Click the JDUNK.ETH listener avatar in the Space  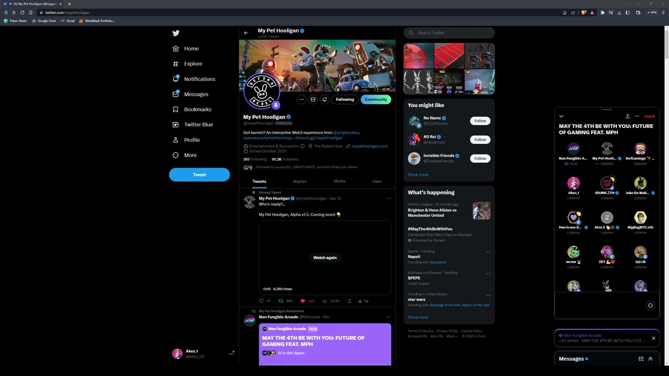607,183
